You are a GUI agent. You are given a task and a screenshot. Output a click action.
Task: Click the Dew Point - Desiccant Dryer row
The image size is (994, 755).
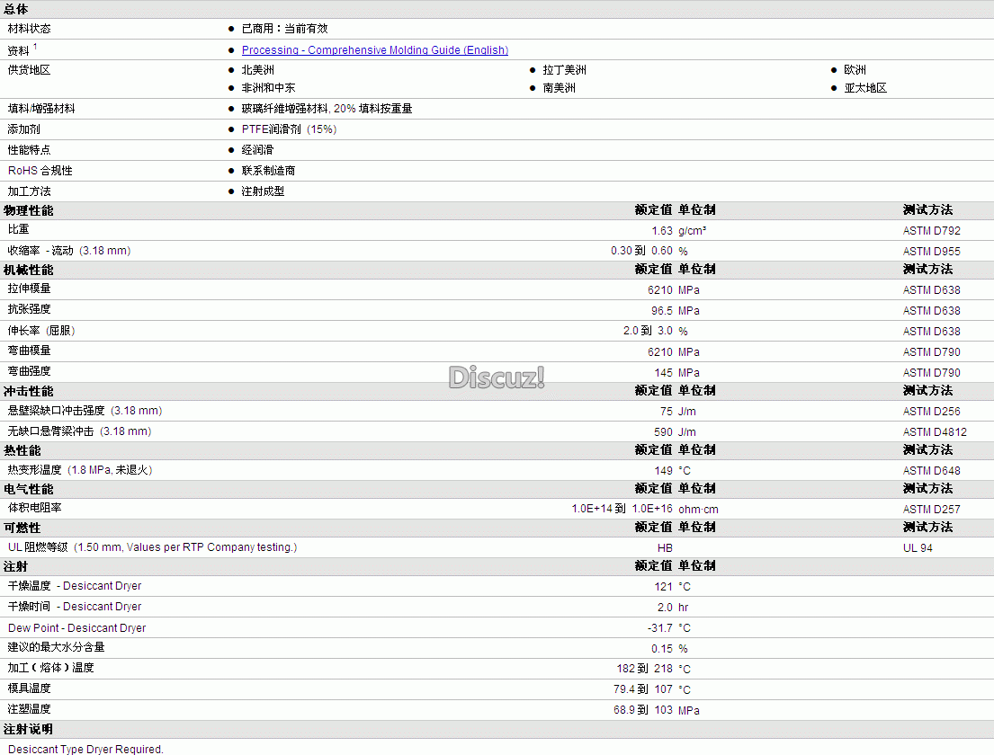coord(497,627)
